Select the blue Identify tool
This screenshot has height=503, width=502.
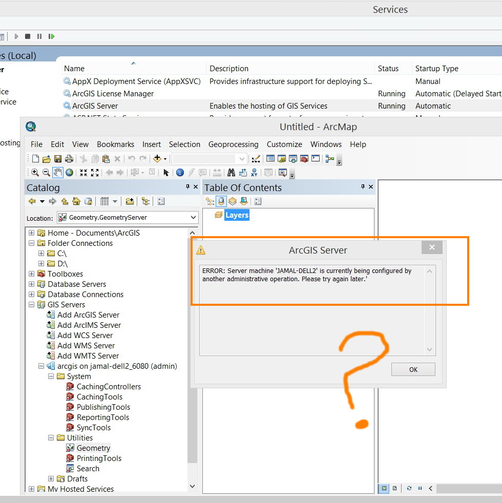(x=180, y=173)
